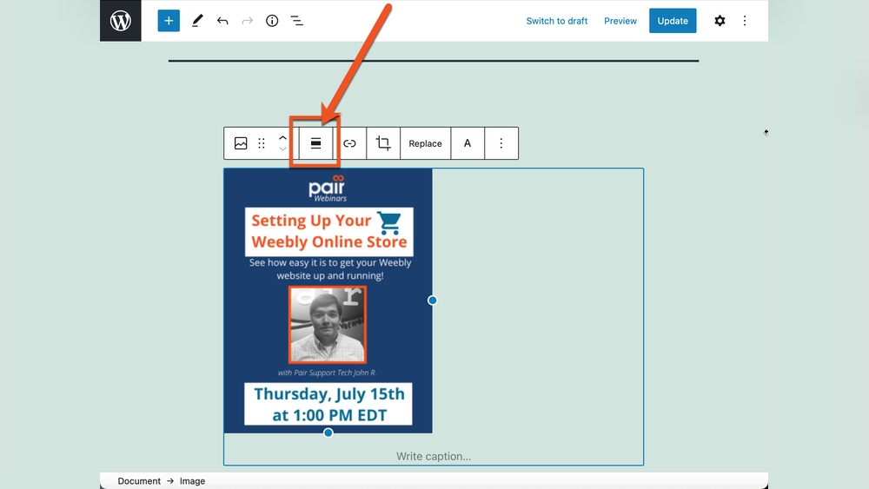869x489 pixels.
Task: Click the Preview link
Action: [x=620, y=21]
